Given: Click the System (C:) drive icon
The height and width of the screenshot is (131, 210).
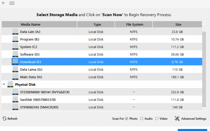Looking at the screenshot, I should click(15, 47).
